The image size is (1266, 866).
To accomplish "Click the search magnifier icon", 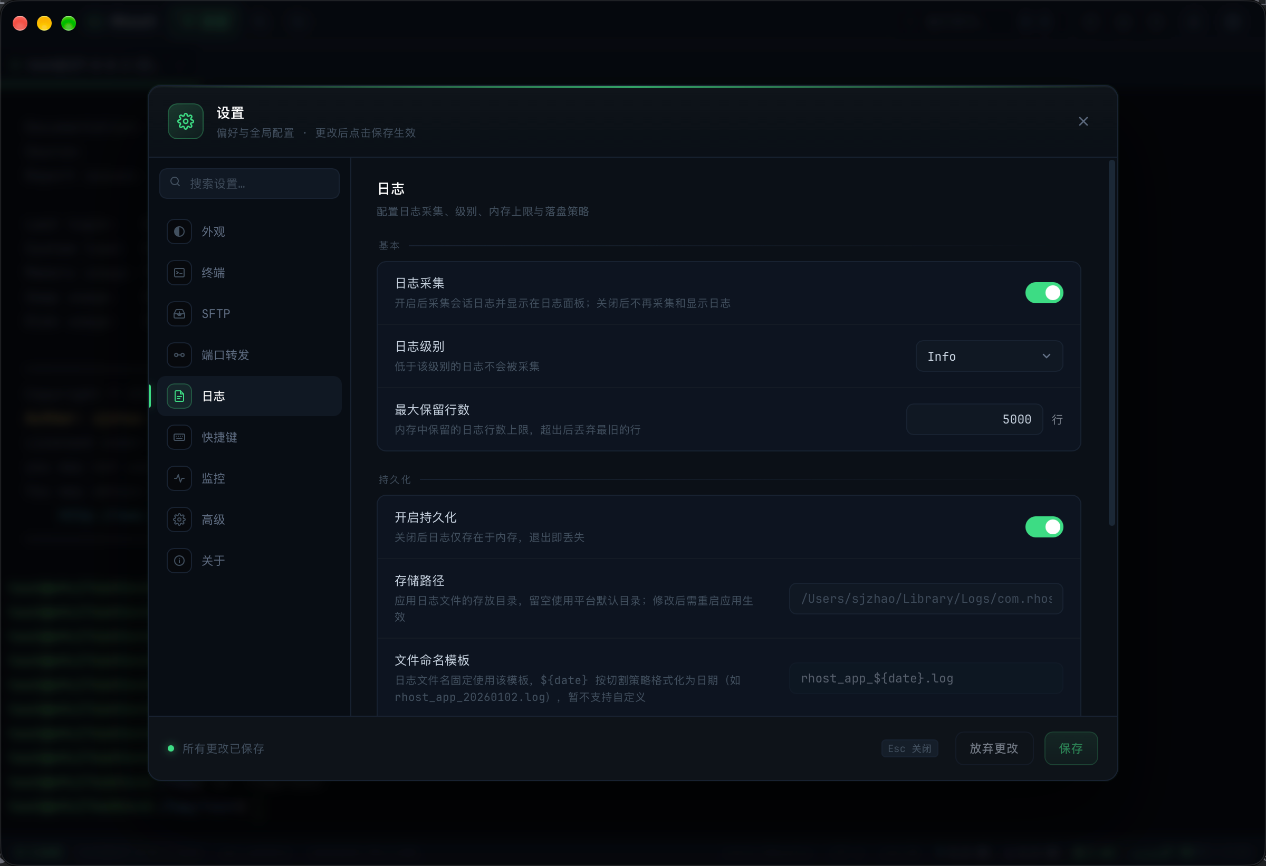I will tap(175, 182).
